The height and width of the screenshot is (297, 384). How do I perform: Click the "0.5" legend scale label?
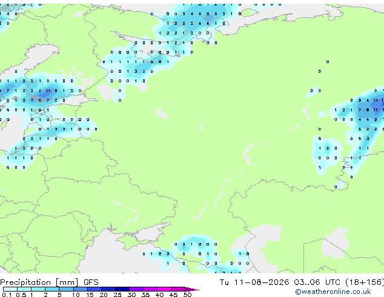(x=21, y=295)
